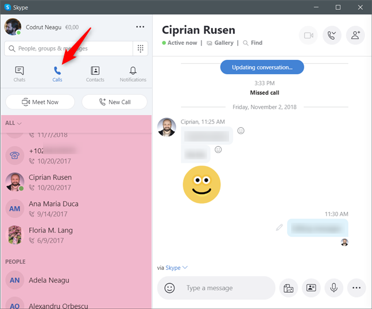Screen dimensions: 372x309
Task: Open the Contacts tab
Action: click(x=95, y=74)
